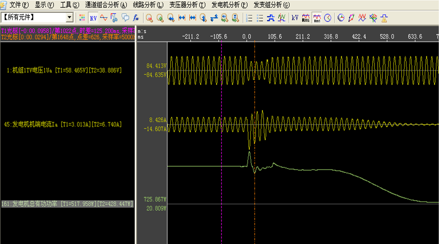
Task: Click the multicolor sequence component icon
Action: pyautogui.click(x=373, y=18)
